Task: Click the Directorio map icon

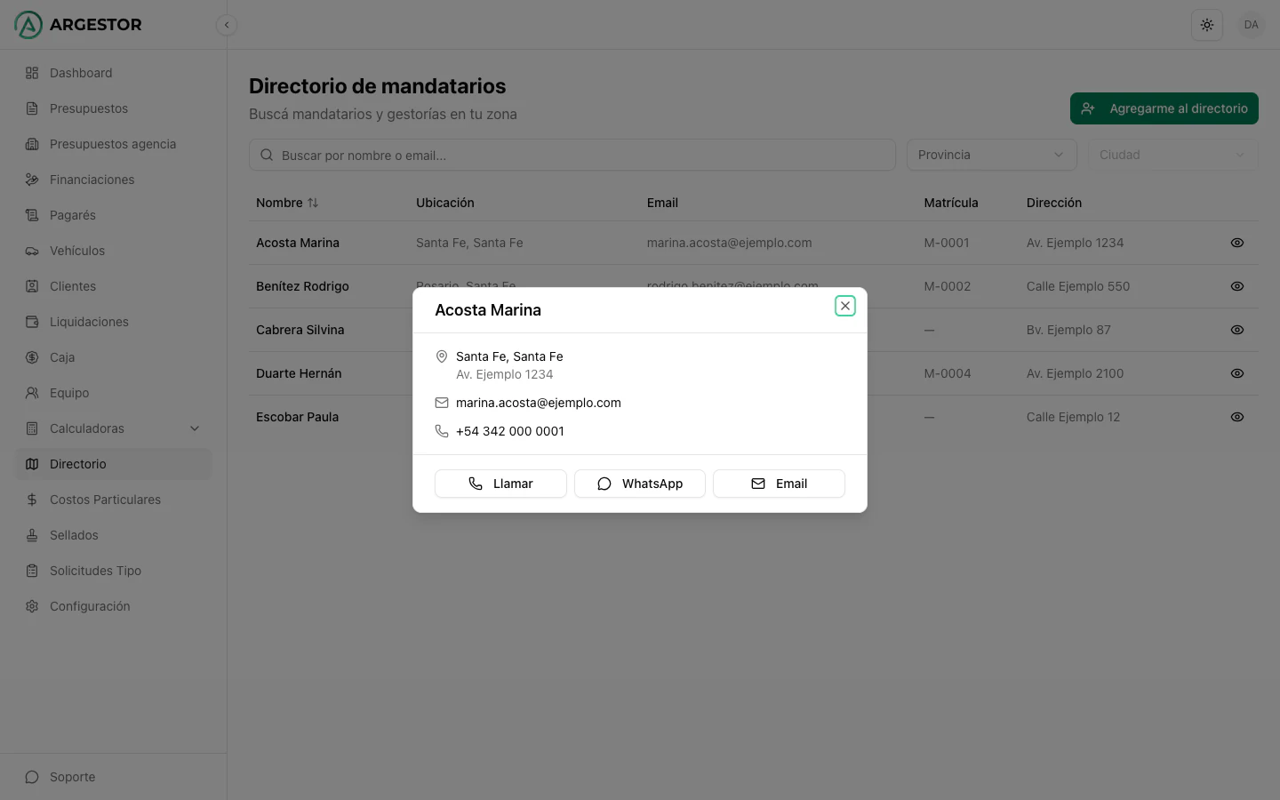Action: click(32, 464)
